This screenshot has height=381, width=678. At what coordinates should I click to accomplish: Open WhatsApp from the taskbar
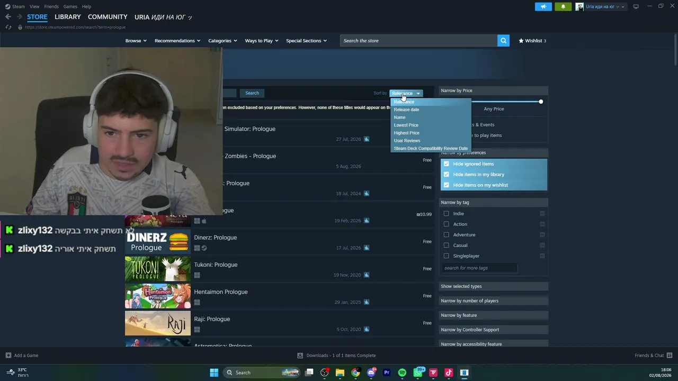tap(418, 373)
